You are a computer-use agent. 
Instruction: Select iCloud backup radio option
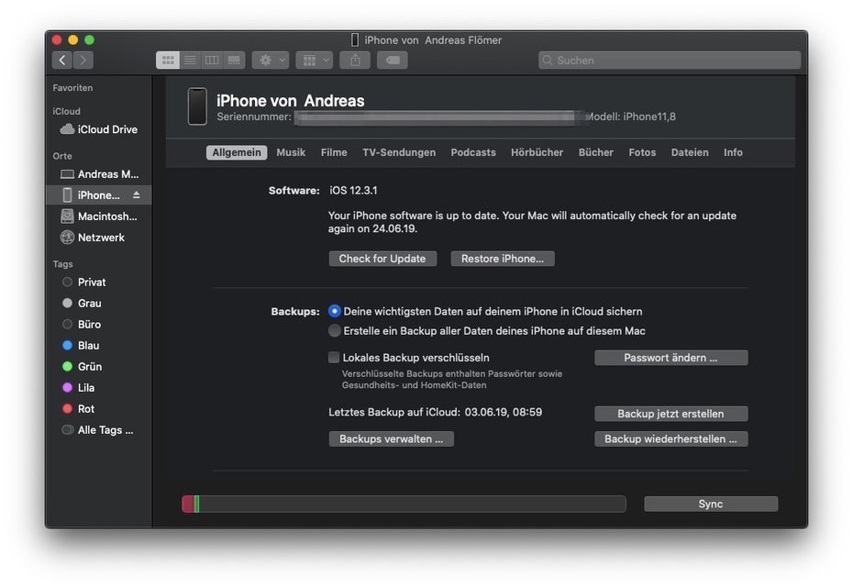click(335, 311)
